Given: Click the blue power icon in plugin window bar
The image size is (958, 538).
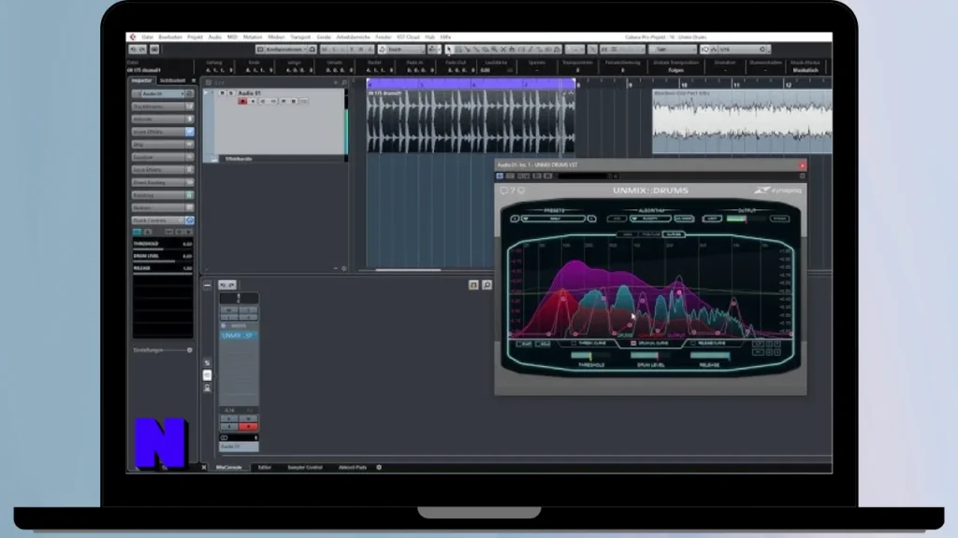Looking at the screenshot, I should click(x=500, y=177).
